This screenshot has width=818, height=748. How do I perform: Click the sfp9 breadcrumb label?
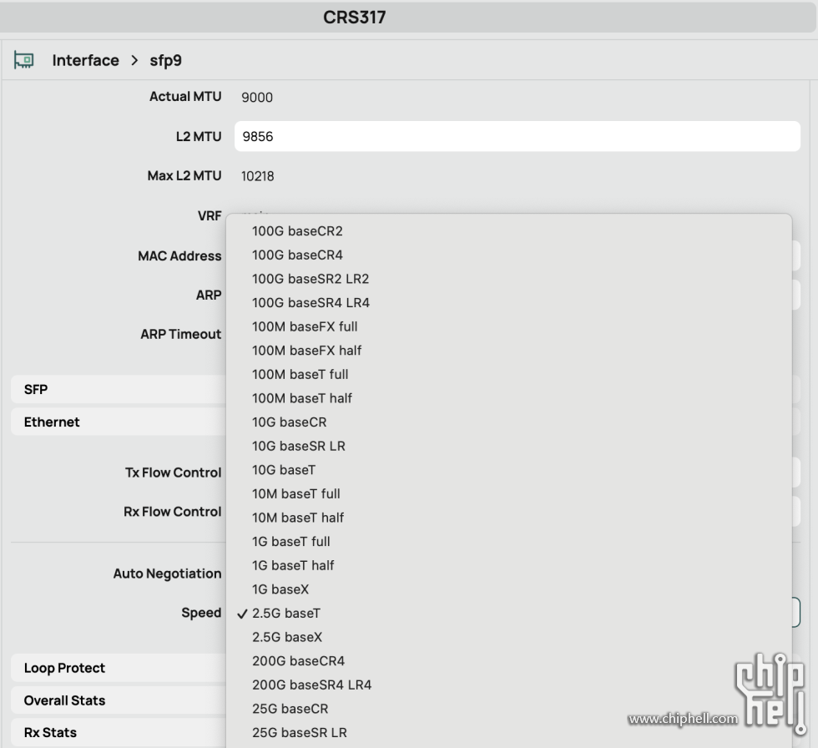point(166,60)
